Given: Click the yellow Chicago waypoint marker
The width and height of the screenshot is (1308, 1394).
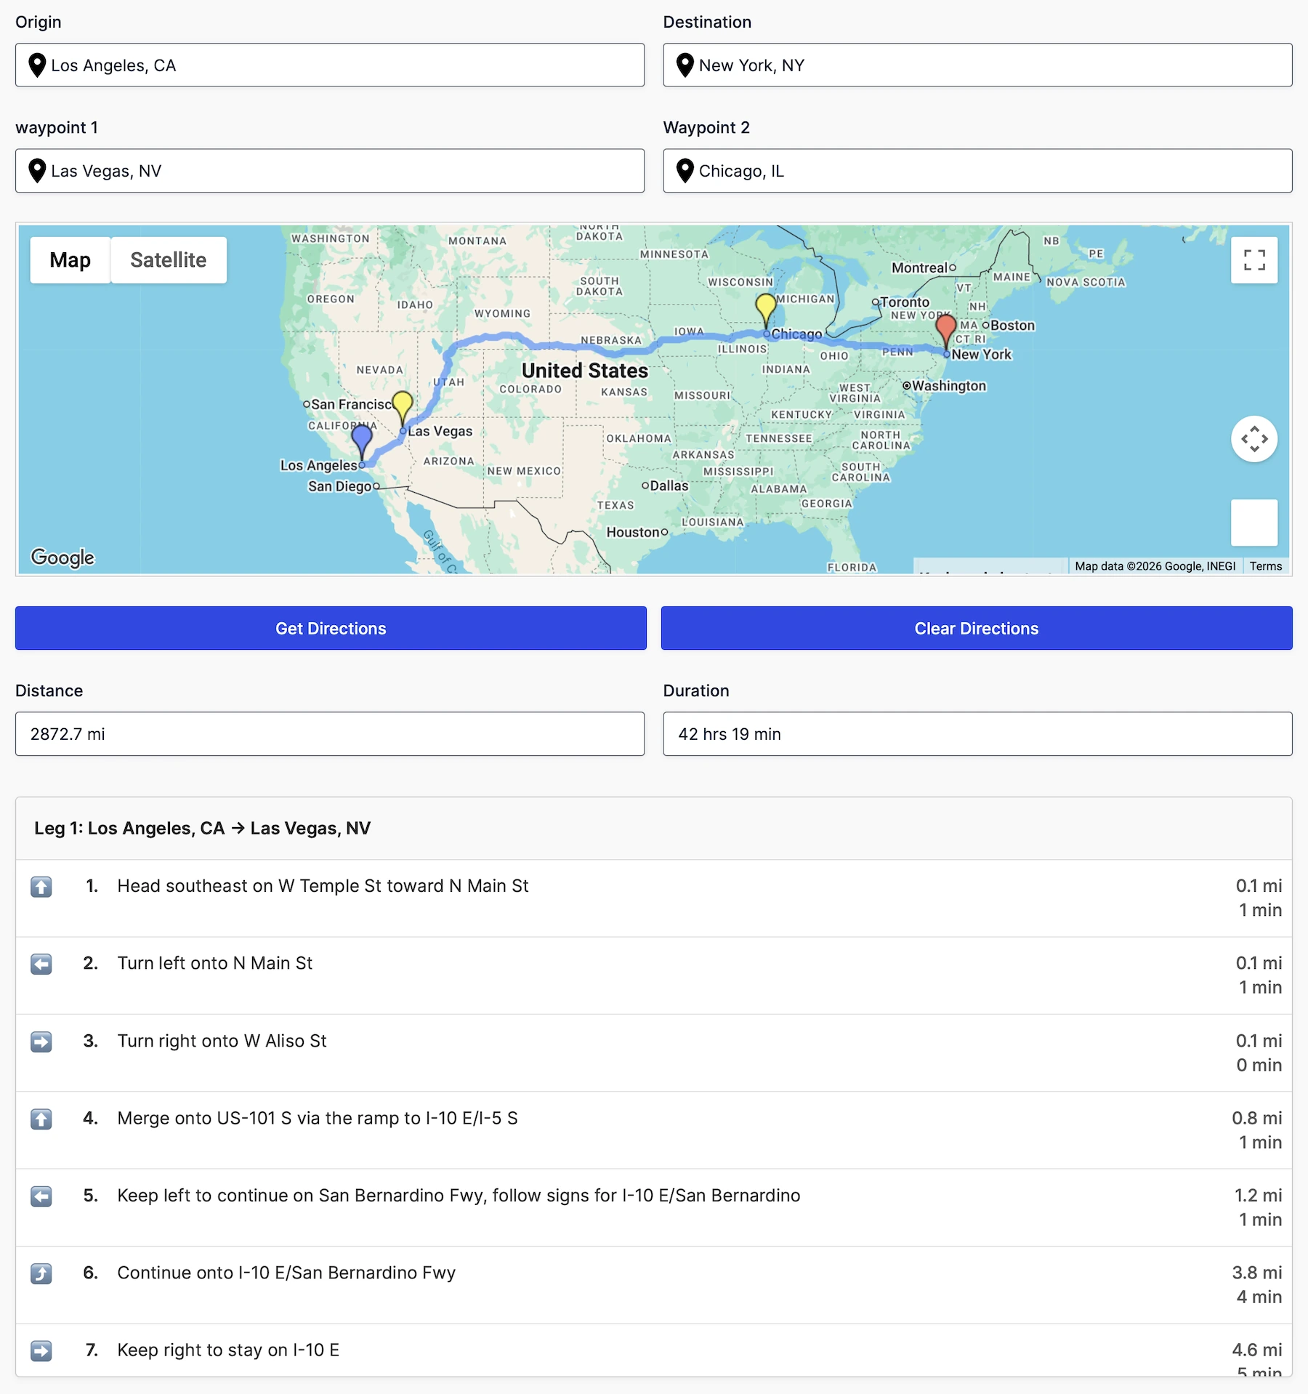Looking at the screenshot, I should (x=766, y=313).
